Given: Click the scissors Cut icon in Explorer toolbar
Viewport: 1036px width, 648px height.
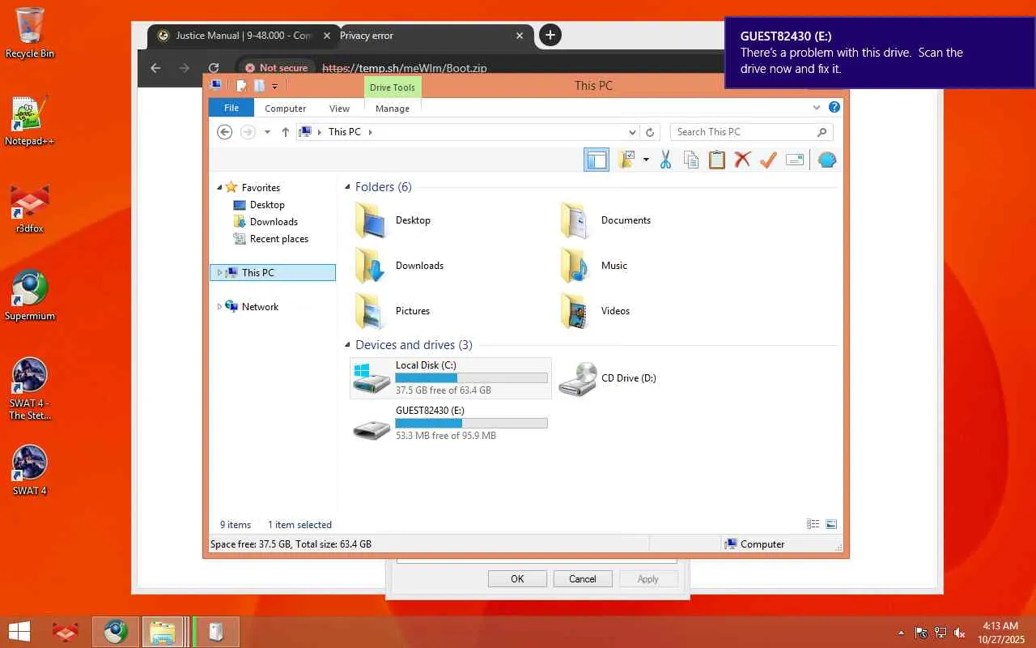Looking at the screenshot, I should pos(665,160).
